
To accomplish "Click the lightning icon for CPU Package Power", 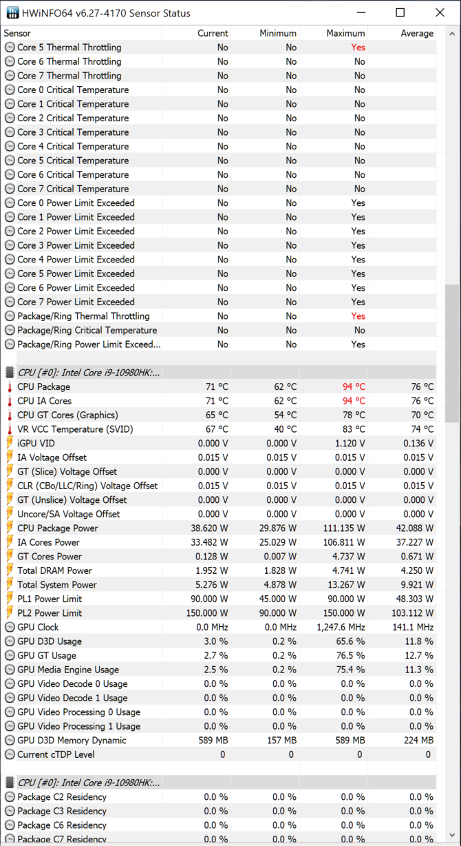I will pyautogui.click(x=10, y=528).
